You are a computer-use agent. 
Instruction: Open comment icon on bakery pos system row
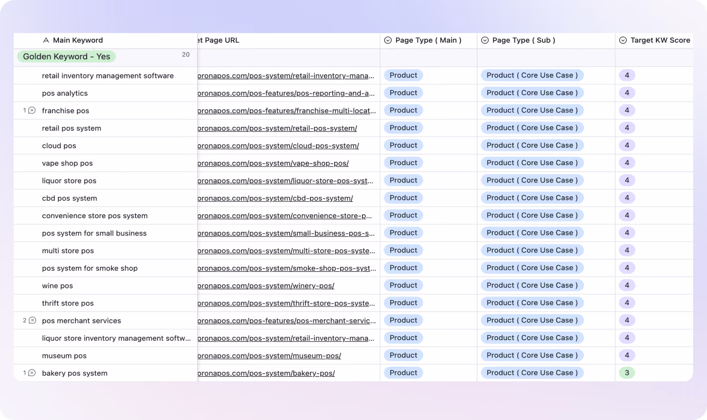pyautogui.click(x=32, y=373)
